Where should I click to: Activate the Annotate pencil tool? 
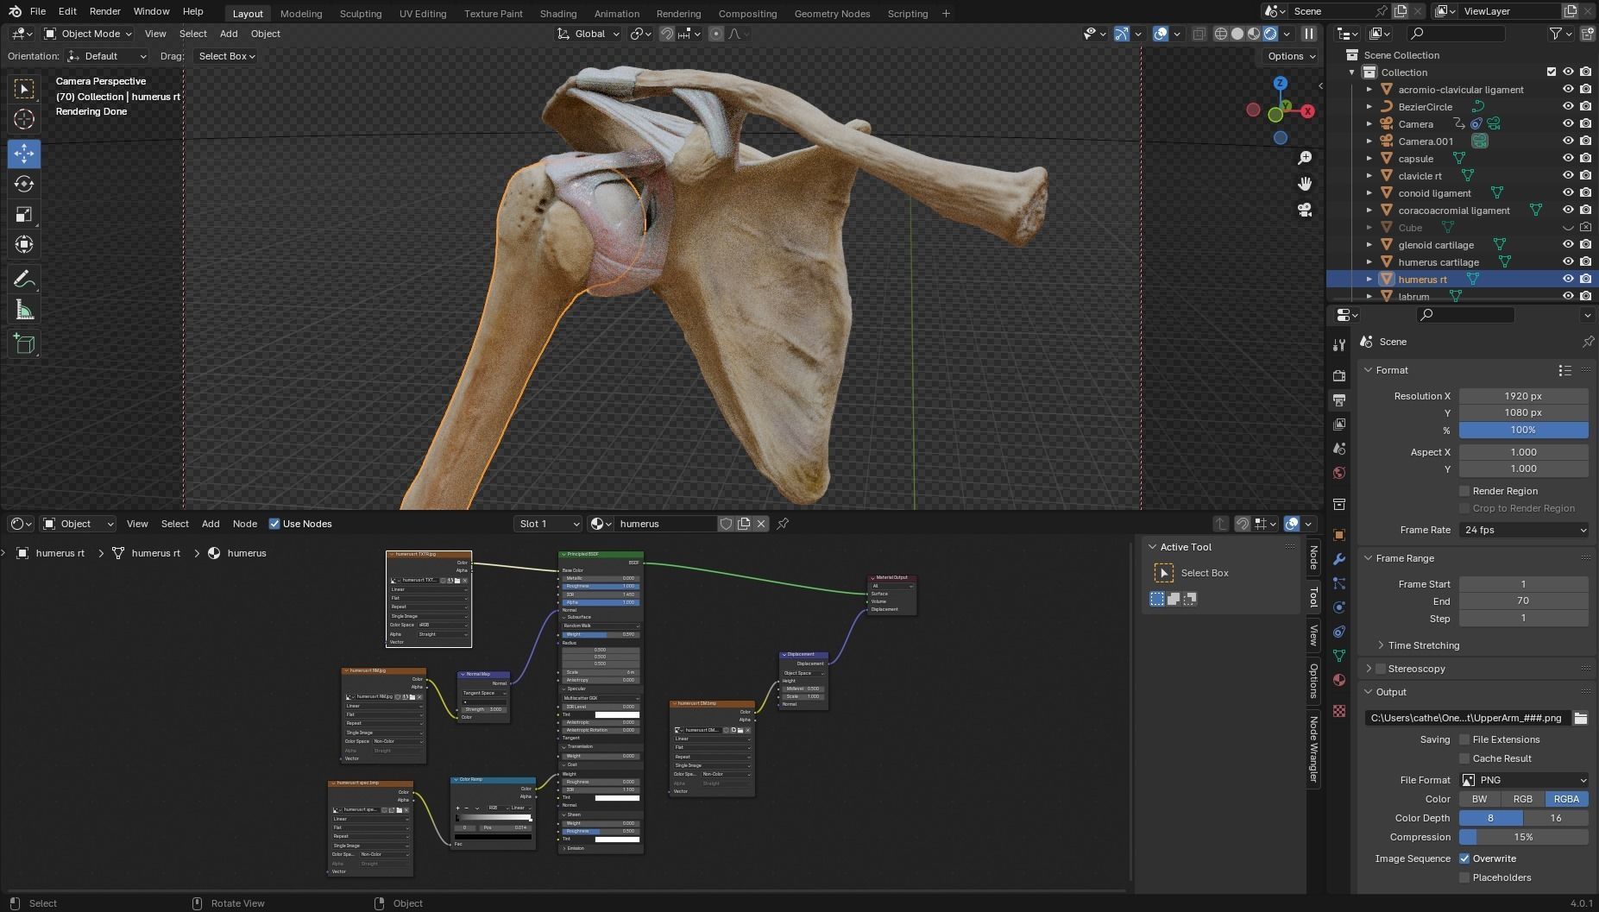[x=24, y=280]
